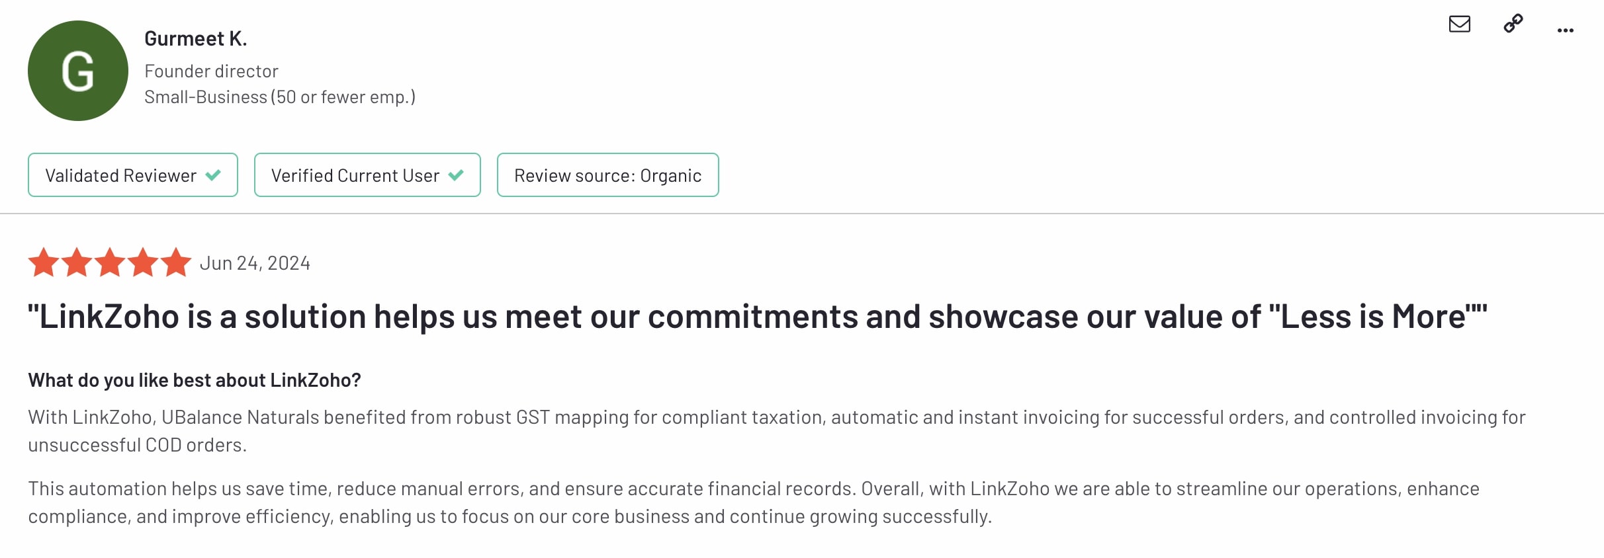Click the Validated Reviewer badge
The height and width of the screenshot is (558, 1604).
132,175
